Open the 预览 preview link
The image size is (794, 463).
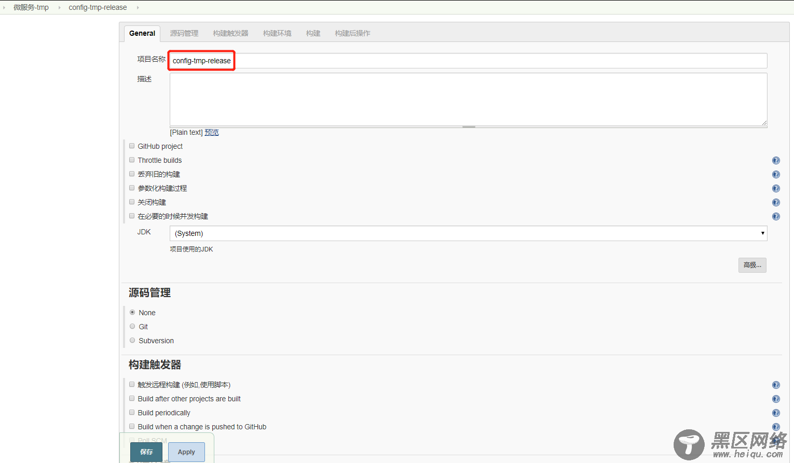click(x=212, y=133)
